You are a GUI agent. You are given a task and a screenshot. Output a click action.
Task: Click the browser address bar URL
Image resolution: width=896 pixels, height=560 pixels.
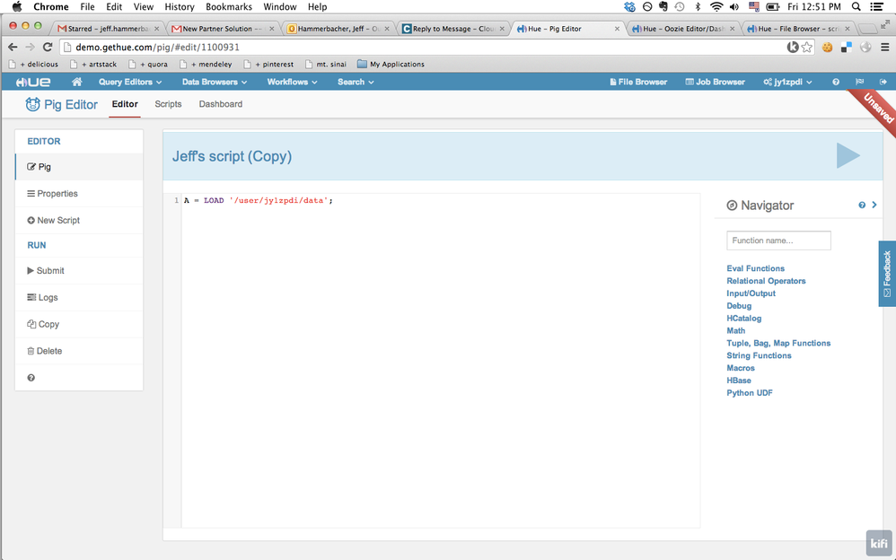[x=157, y=48]
